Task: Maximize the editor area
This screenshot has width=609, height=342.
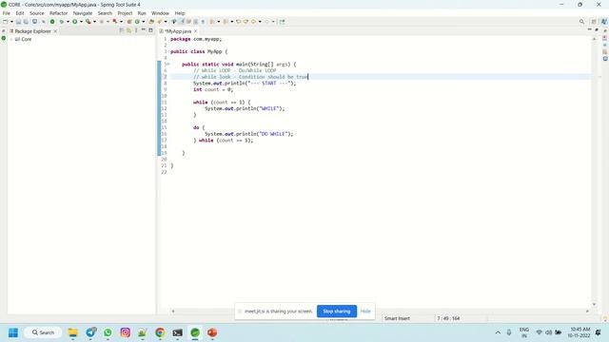Action: point(597,29)
